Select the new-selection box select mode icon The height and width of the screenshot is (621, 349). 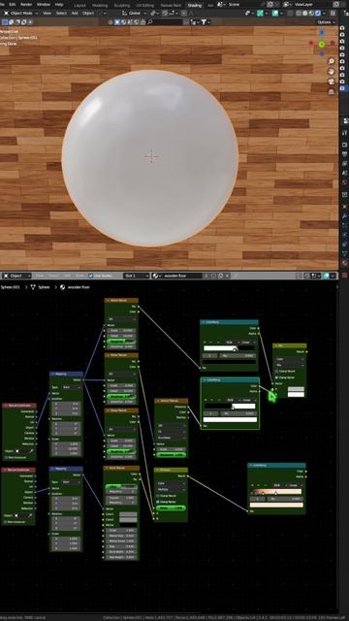point(6,21)
